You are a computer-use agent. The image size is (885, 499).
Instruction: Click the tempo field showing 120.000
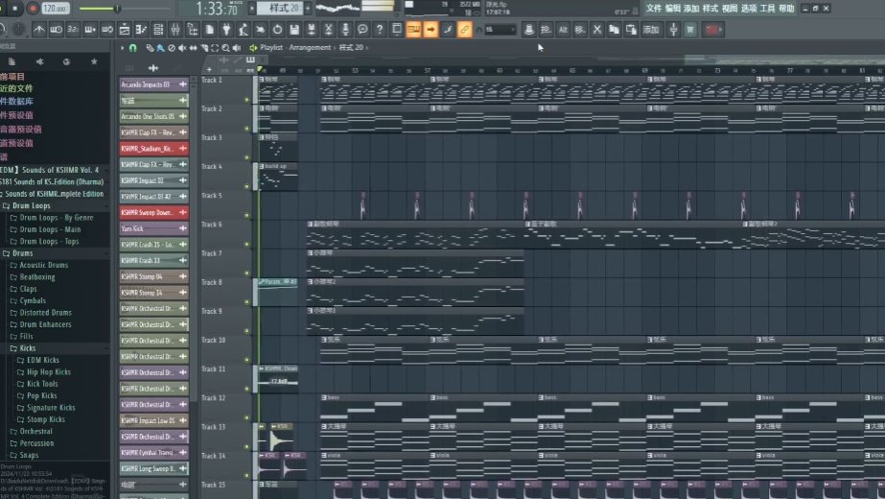pyautogui.click(x=56, y=9)
